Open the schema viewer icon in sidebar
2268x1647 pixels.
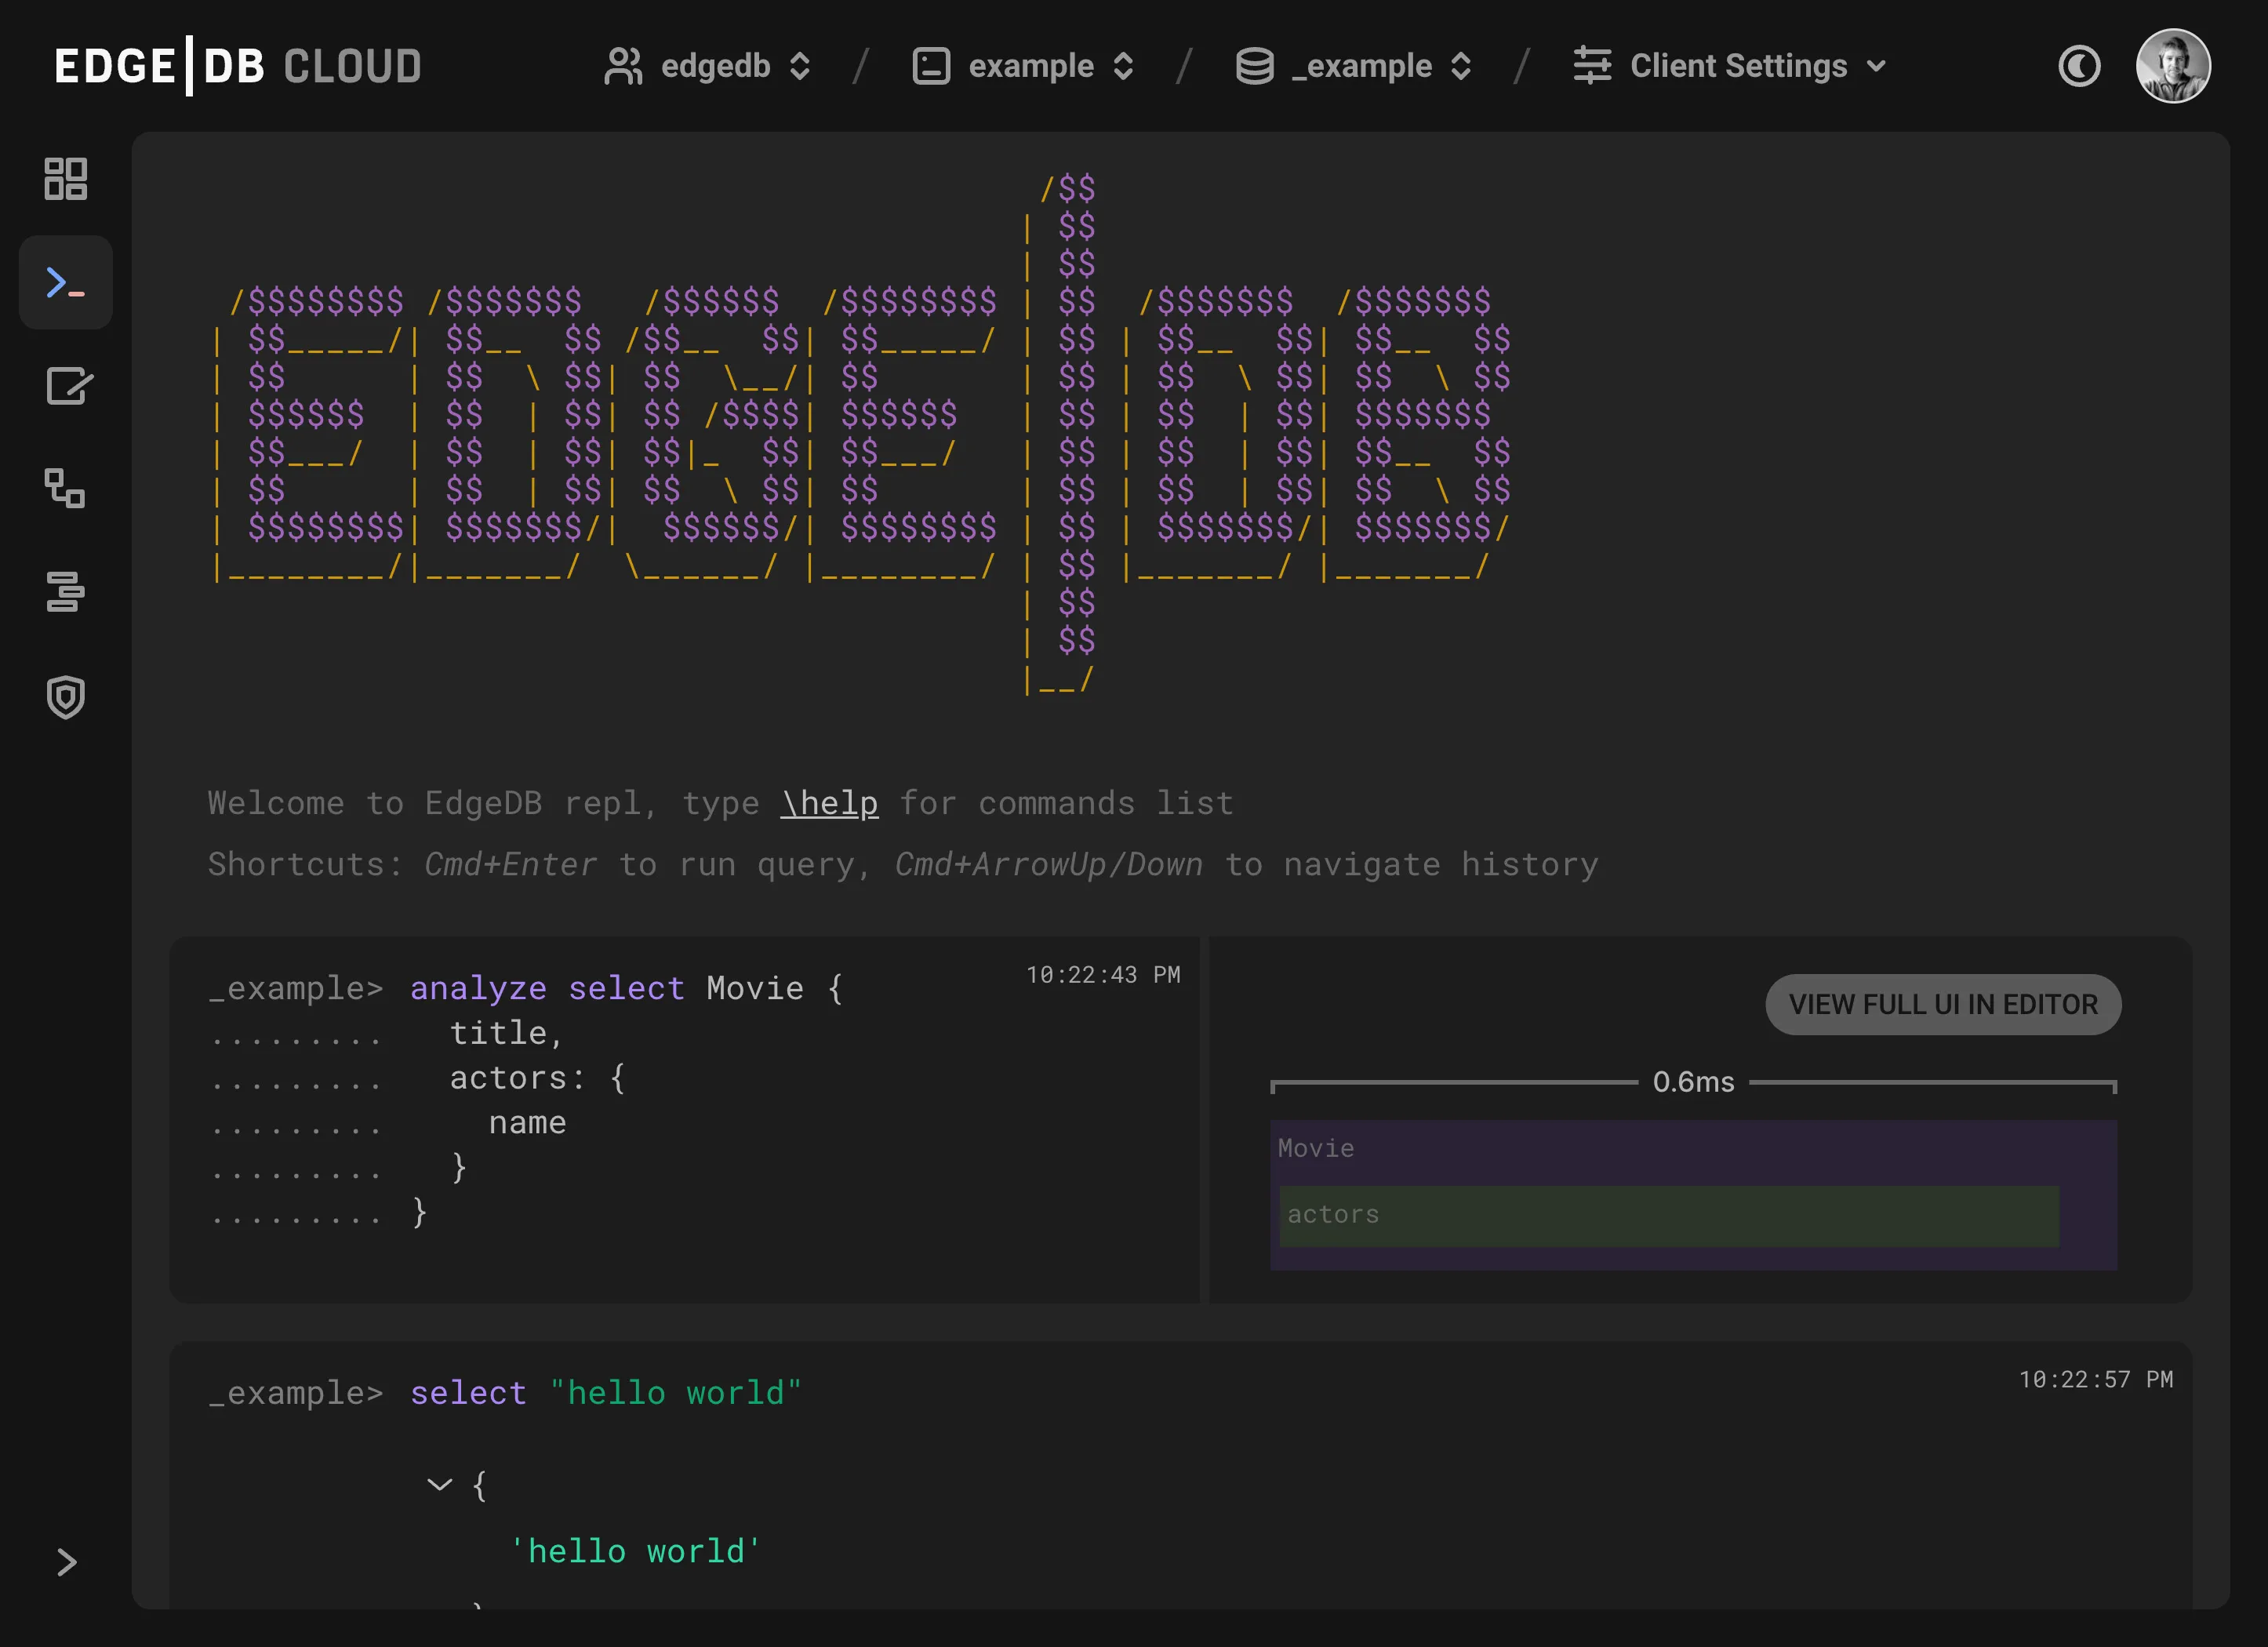click(66, 489)
